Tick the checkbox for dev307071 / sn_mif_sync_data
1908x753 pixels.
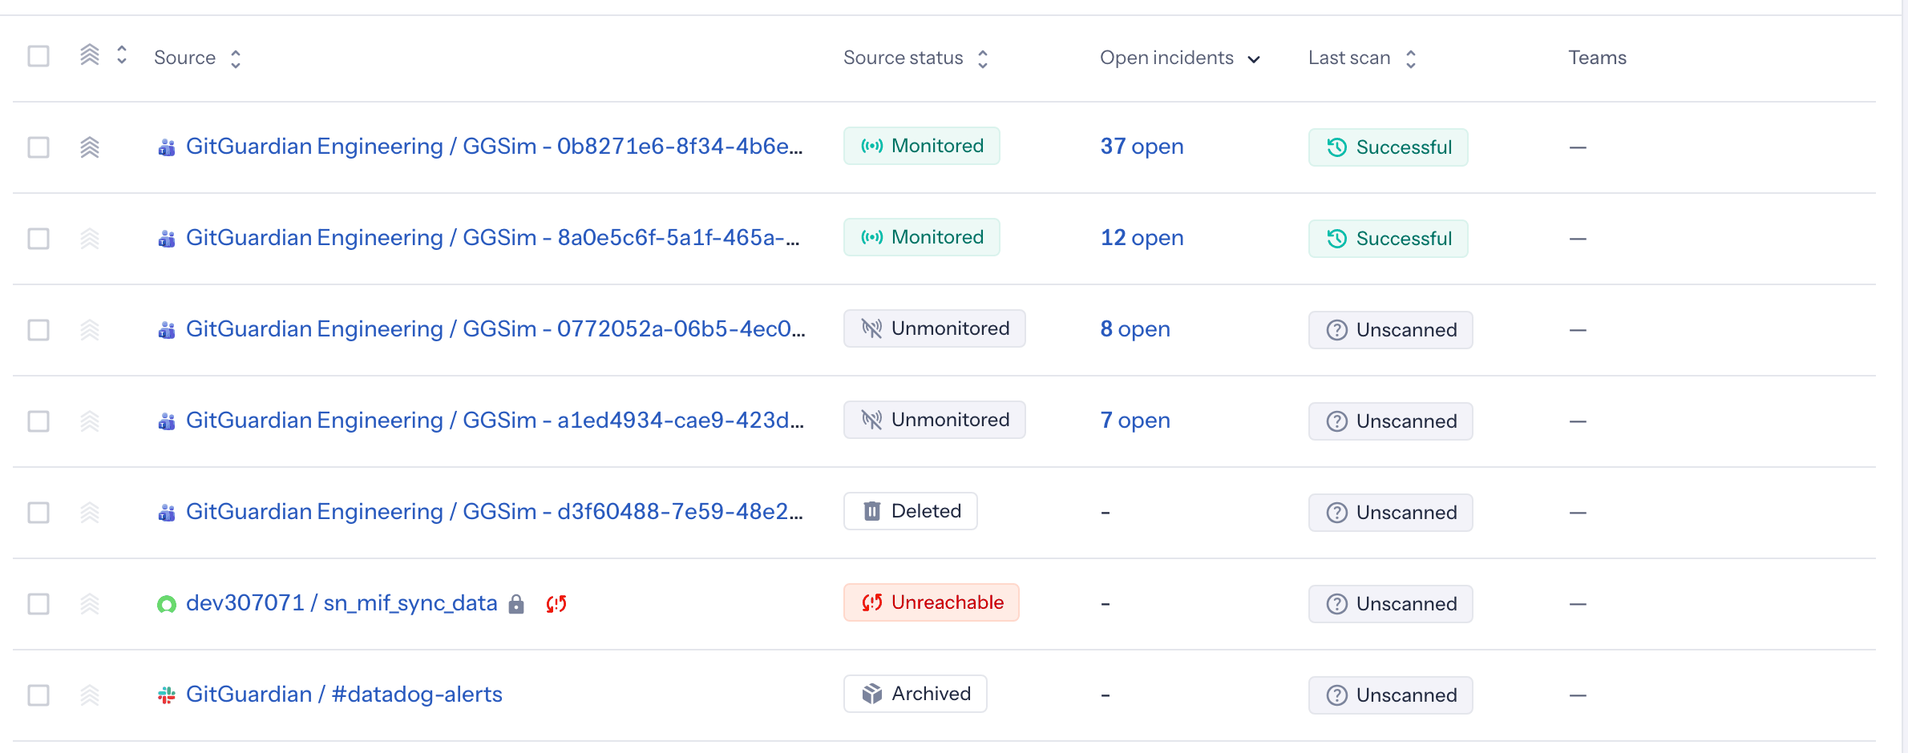point(38,604)
